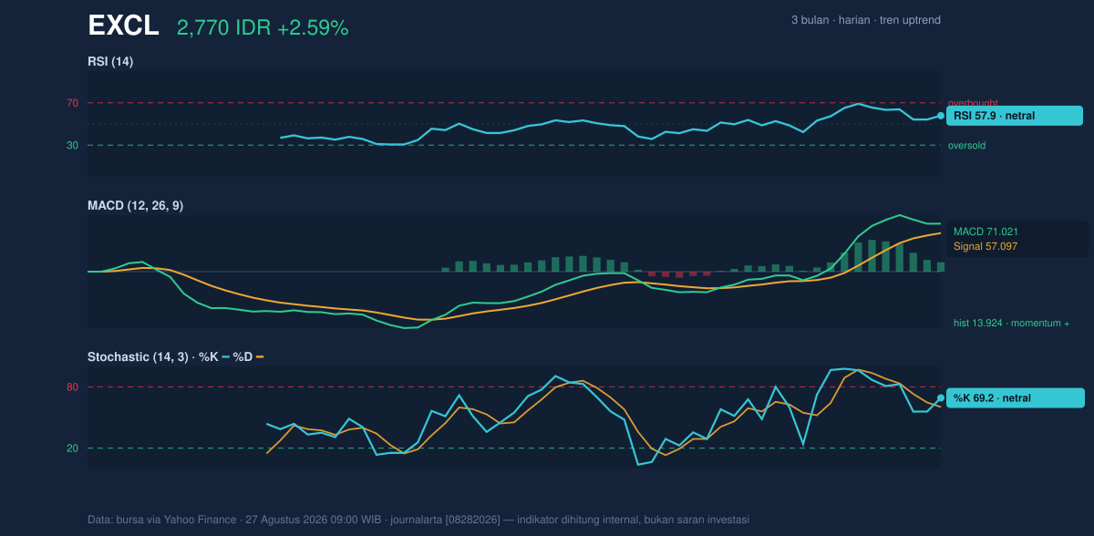The image size is (1094, 536).
Task: Click the EXCL ticker symbol
Action: coord(123,26)
